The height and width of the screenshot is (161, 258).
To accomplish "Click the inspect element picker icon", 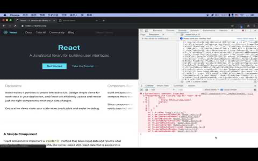I will 142,31.
